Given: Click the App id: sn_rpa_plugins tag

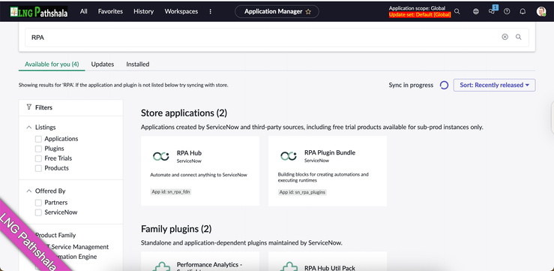Looking at the screenshot, I should 302,192.
